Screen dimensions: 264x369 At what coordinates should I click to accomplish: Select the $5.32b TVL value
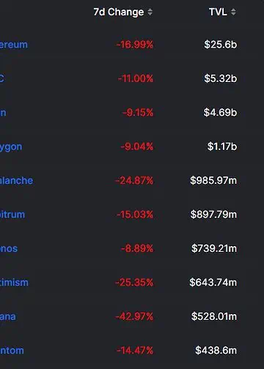221,78
